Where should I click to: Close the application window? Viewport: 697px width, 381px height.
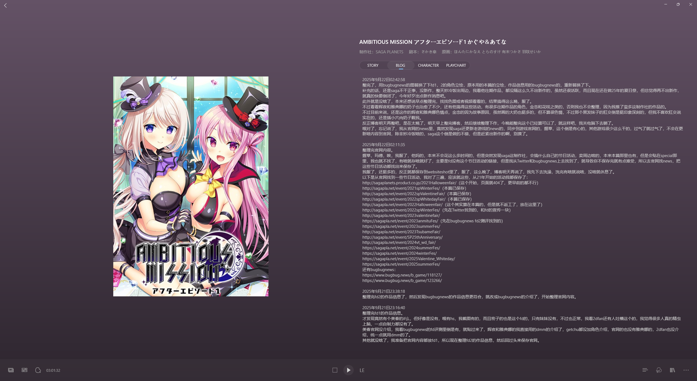click(691, 4)
